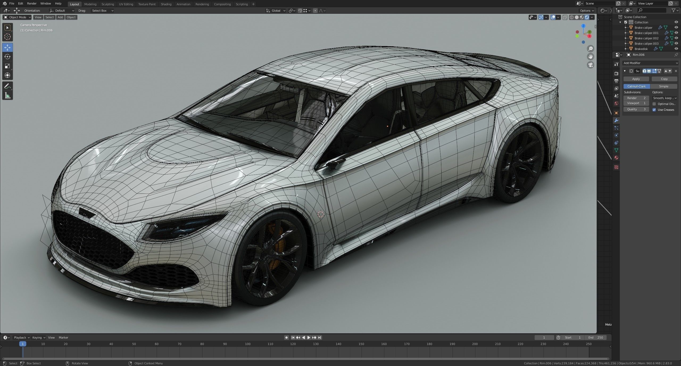Hide Collection in the outliner
Viewport: 681px width, 366px height.
pyautogui.click(x=676, y=22)
